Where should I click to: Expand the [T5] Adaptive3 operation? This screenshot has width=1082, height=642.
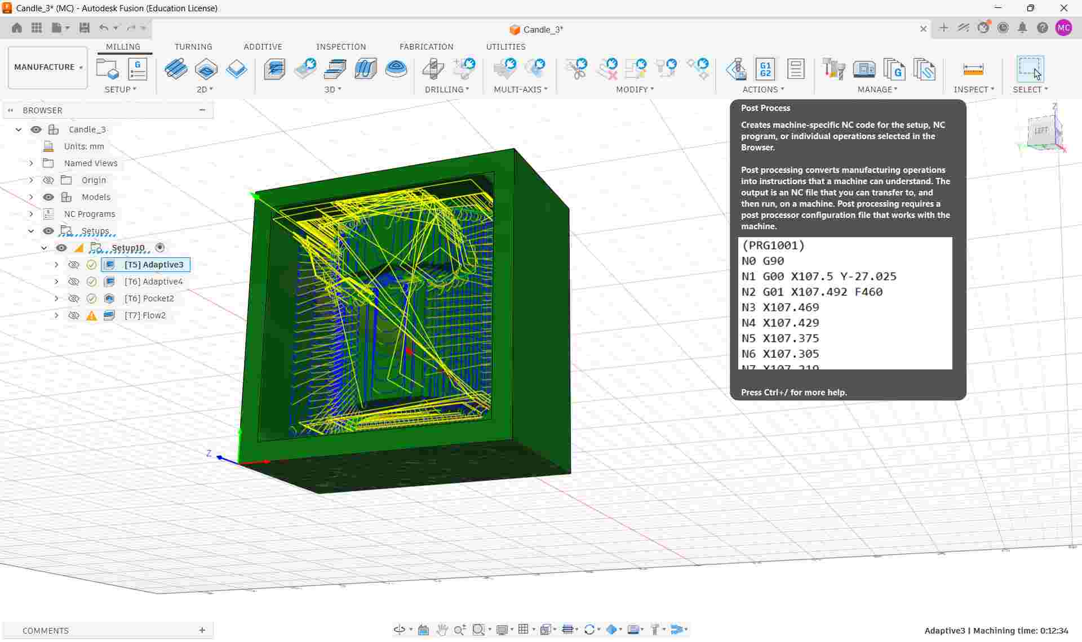56,265
